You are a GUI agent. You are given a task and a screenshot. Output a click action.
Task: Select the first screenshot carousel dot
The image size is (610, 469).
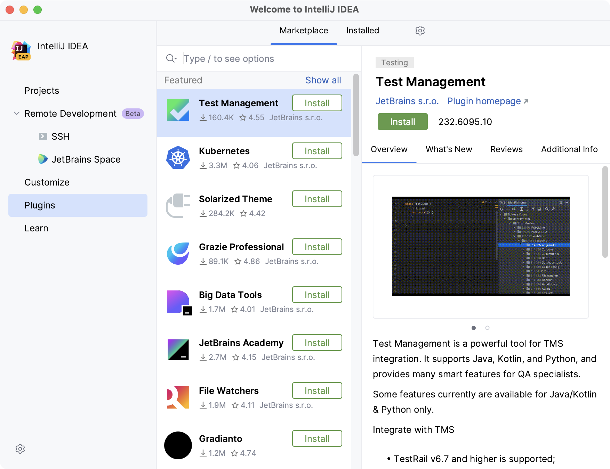pyautogui.click(x=474, y=328)
